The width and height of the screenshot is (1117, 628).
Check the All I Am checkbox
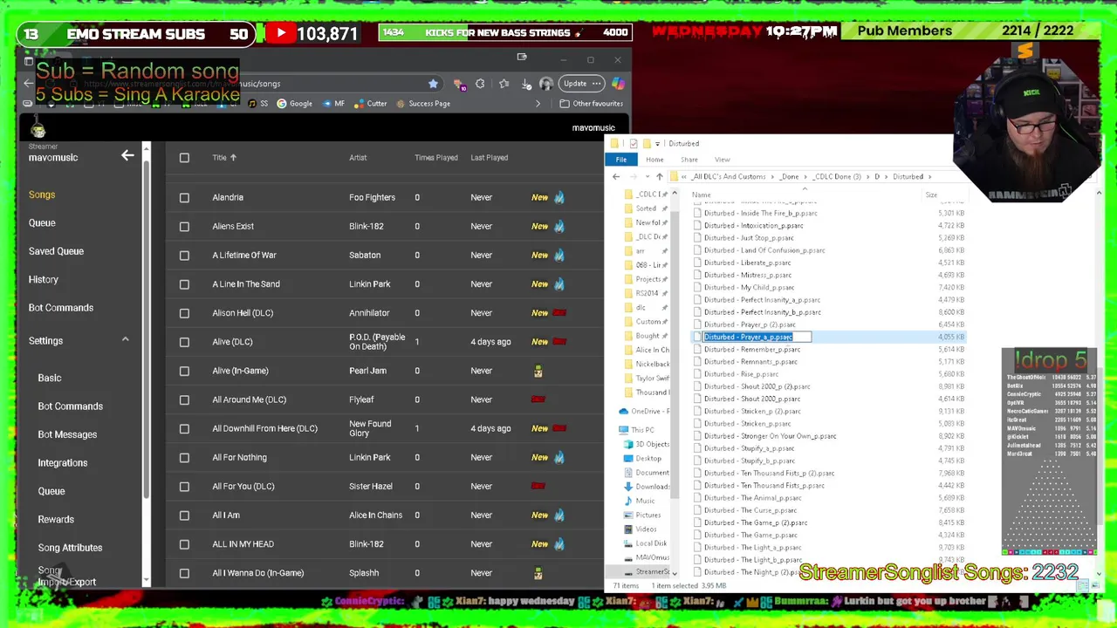point(184,515)
